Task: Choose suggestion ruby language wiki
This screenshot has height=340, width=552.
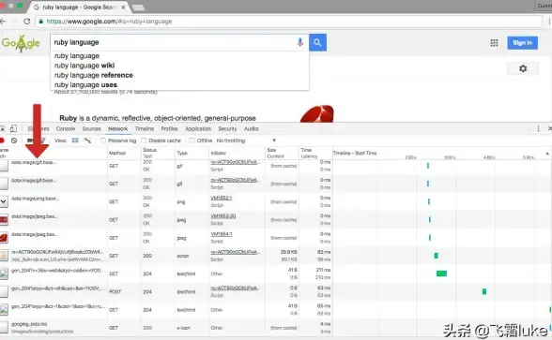Action: point(84,66)
